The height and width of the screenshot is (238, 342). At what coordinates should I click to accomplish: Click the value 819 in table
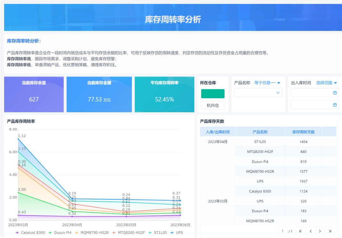click(x=303, y=162)
